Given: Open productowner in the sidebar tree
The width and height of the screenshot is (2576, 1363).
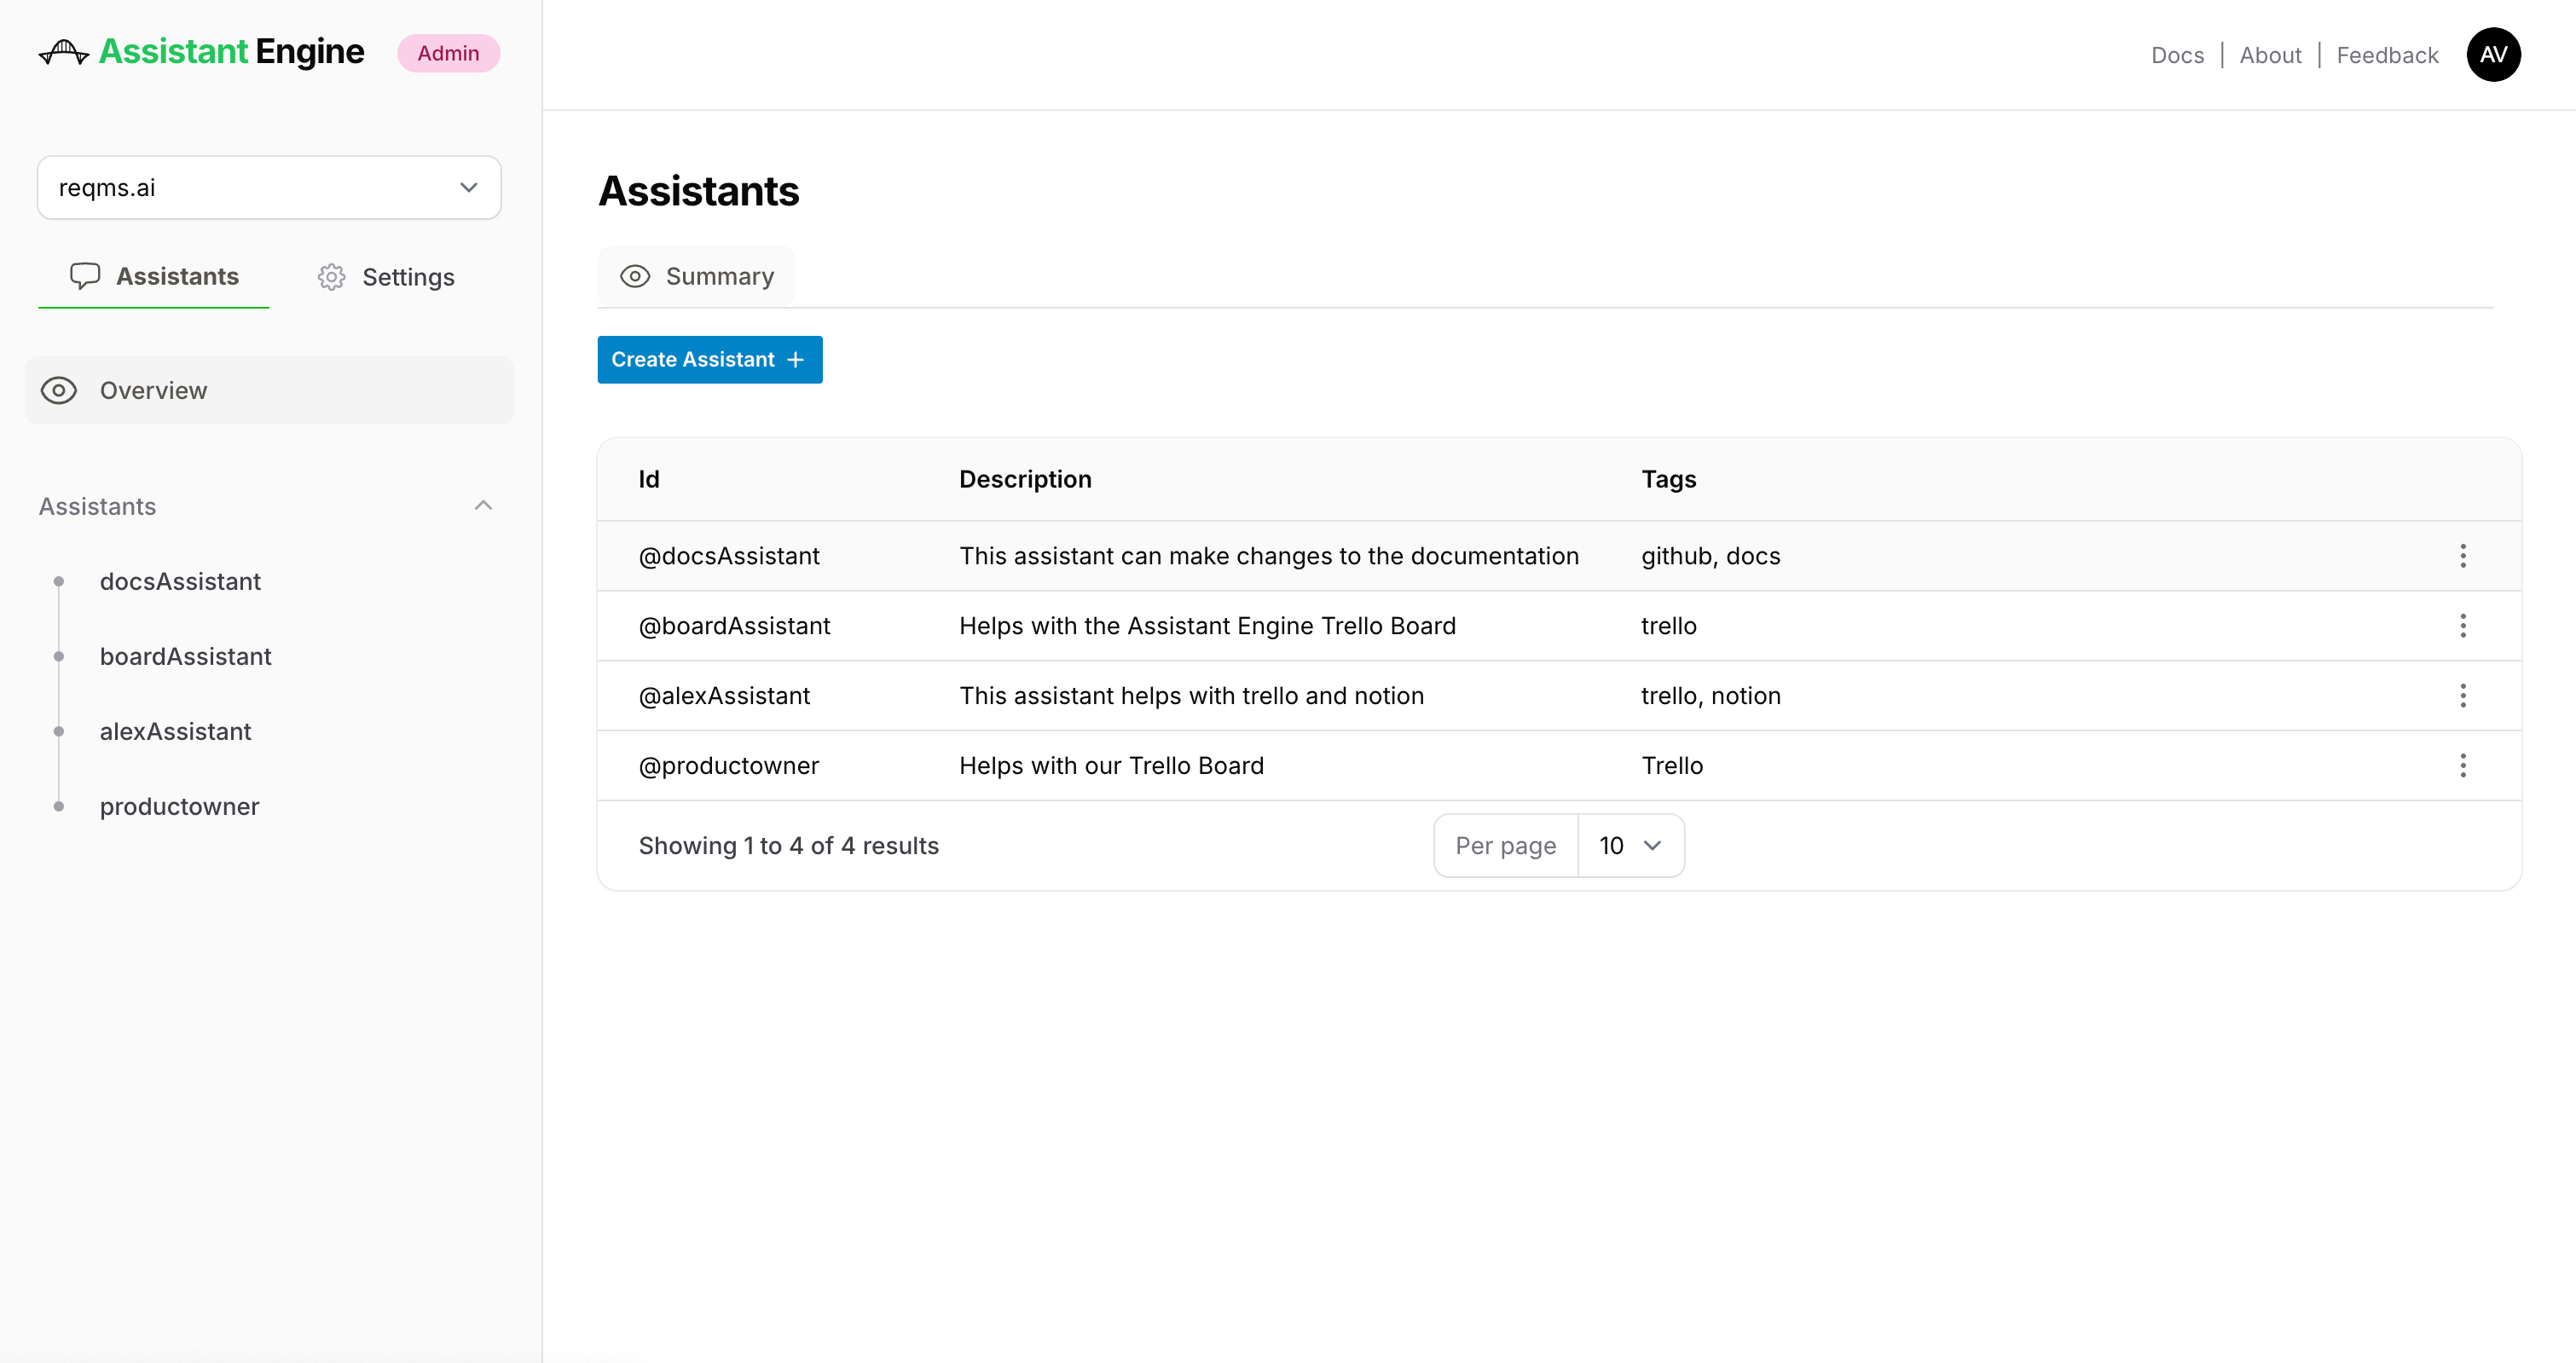Looking at the screenshot, I should tap(180, 807).
